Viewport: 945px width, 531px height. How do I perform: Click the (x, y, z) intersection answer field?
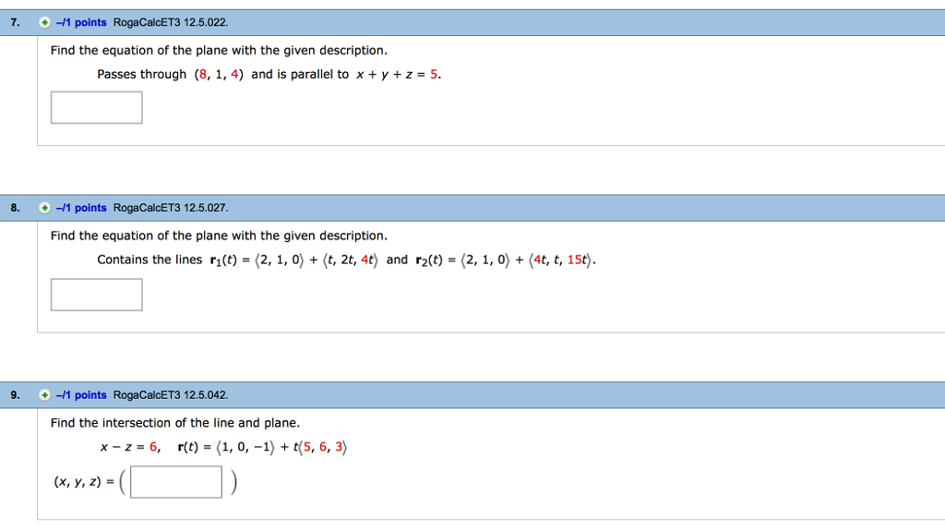click(x=176, y=482)
